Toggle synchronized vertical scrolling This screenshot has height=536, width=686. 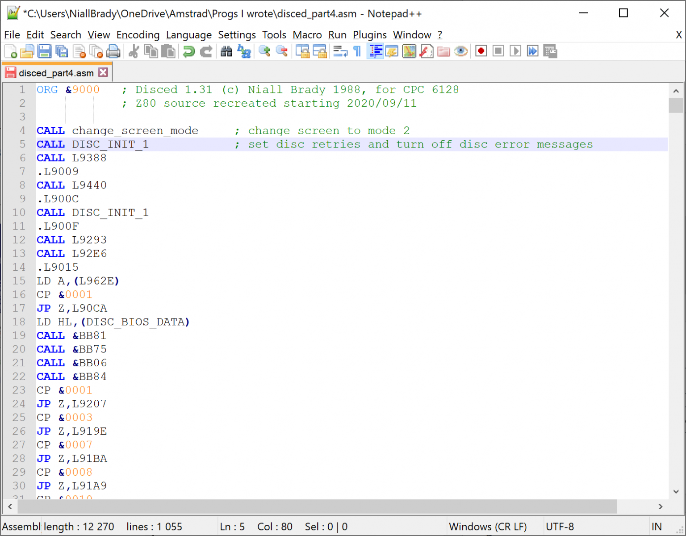click(x=302, y=51)
